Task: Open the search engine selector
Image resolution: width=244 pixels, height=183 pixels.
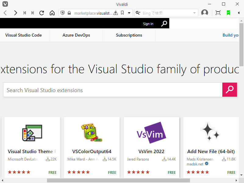Action: (x=138, y=13)
